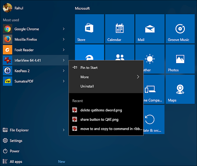Open the Photos tile
The height and width of the screenshot is (166, 197).
click(x=180, y=59)
